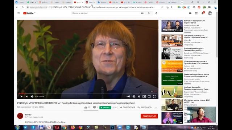The width and height of the screenshot is (232, 130).
Task: Open the red adblock extension icon
Action: pyautogui.click(x=199, y=7)
